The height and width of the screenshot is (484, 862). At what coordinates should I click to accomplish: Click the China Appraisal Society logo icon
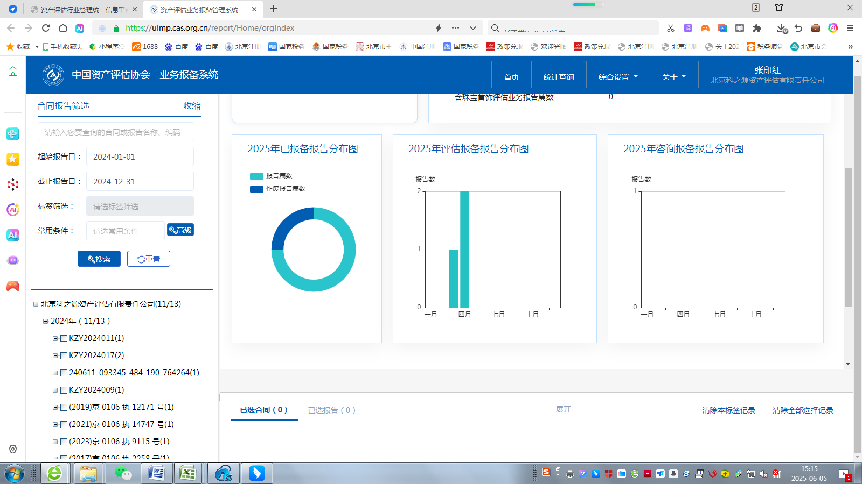pyautogui.click(x=53, y=75)
